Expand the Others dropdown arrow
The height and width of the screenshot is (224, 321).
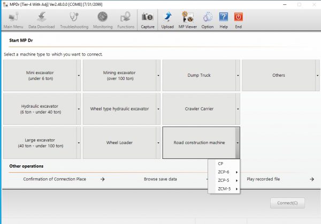coord(317,75)
